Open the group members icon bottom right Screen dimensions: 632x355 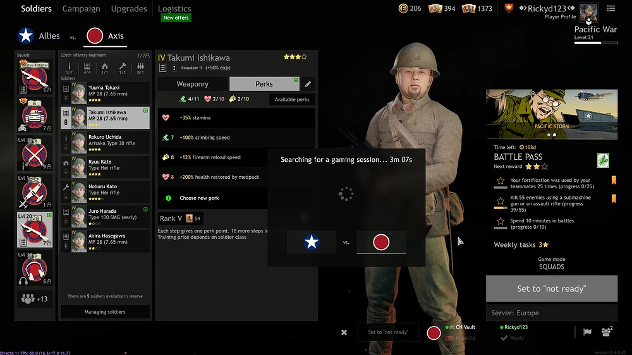click(606, 331)
